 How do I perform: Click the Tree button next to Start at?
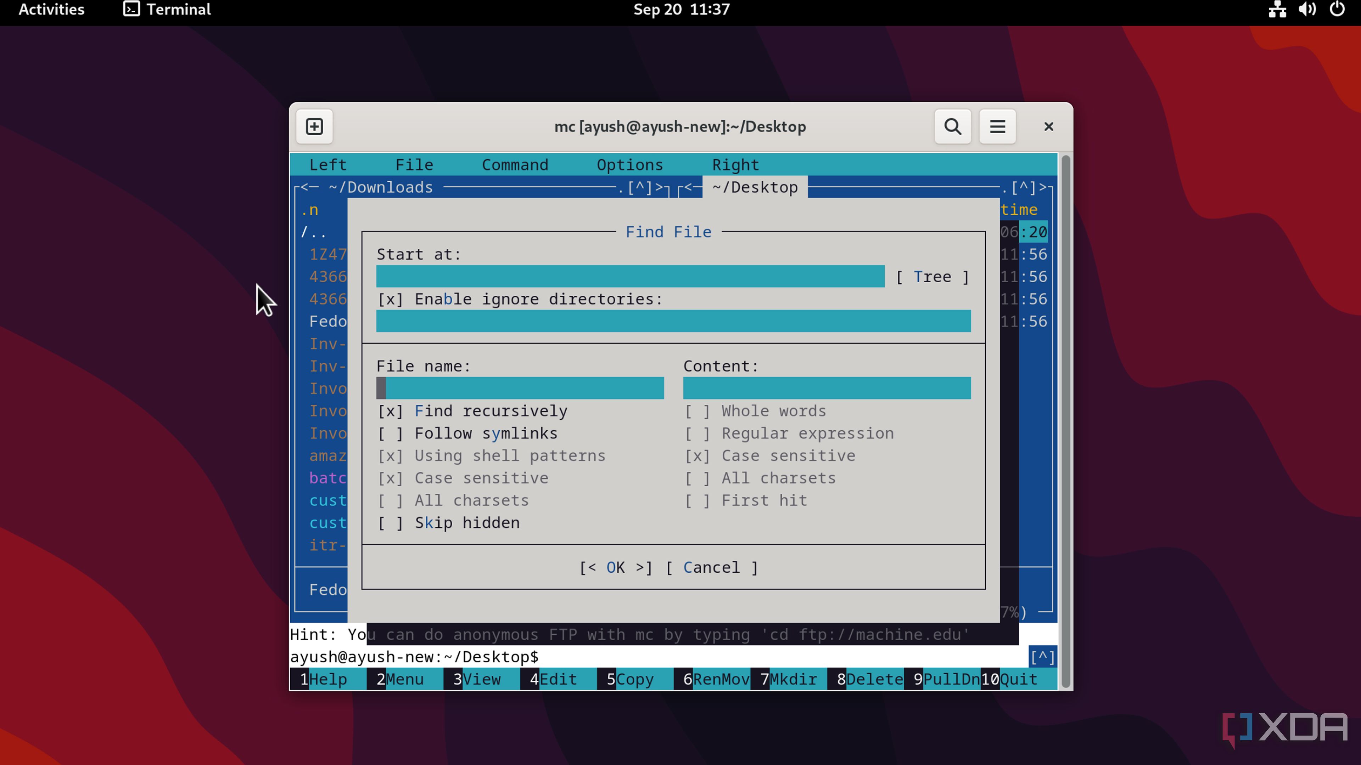point(932,277)
